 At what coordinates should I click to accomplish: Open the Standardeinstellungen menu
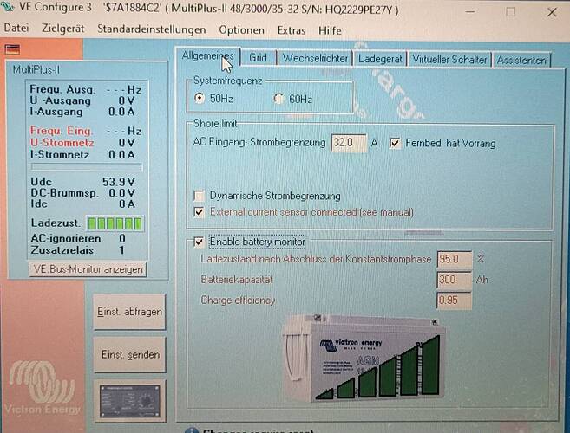coord(152,29)
